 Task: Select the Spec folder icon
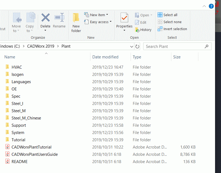(7, 96)
